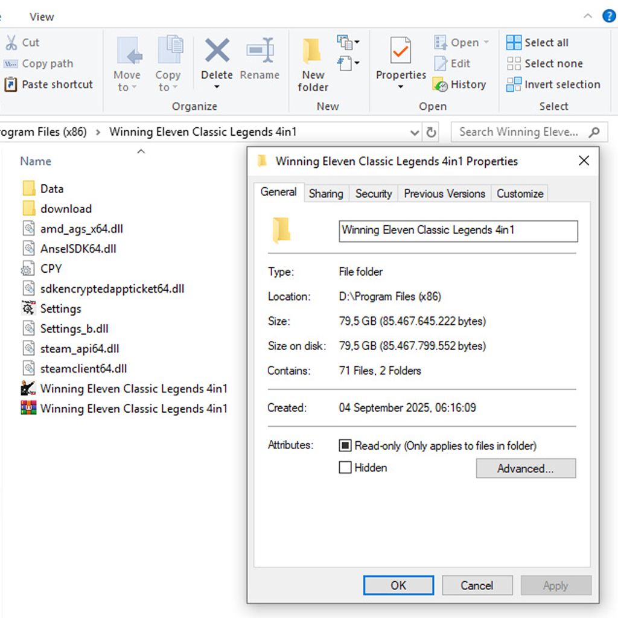Screen dimensions: 618x618
Task: Select the download folder
Action: 57,209
